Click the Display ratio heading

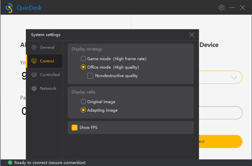pyautogui.click(x=83, y=92)
